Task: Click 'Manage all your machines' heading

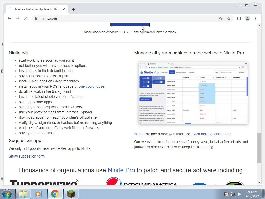Action: tap(189, 53)
